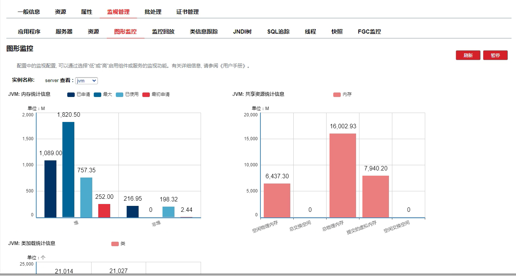Toggle the 最大 legend series
Screen dimensions: 516x276
coord(103,94)
